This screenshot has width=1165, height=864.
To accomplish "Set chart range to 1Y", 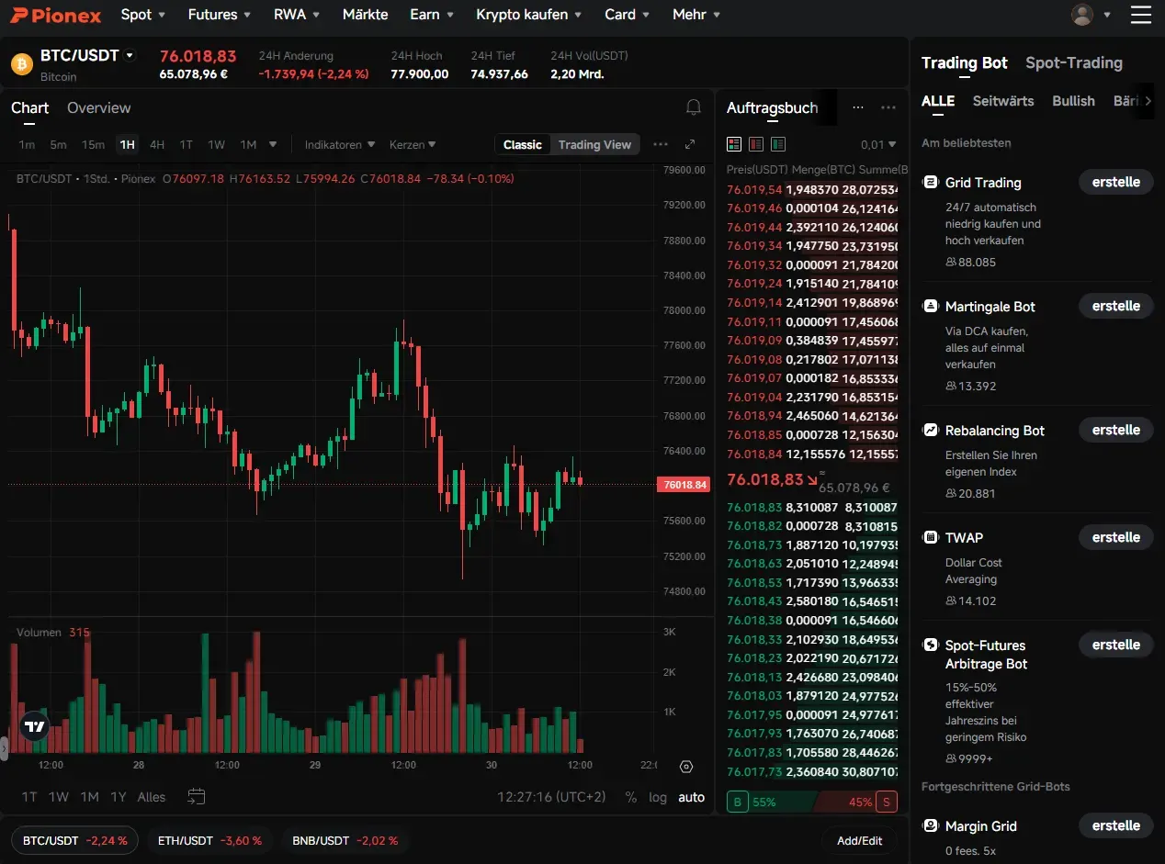I will point(118,797).
